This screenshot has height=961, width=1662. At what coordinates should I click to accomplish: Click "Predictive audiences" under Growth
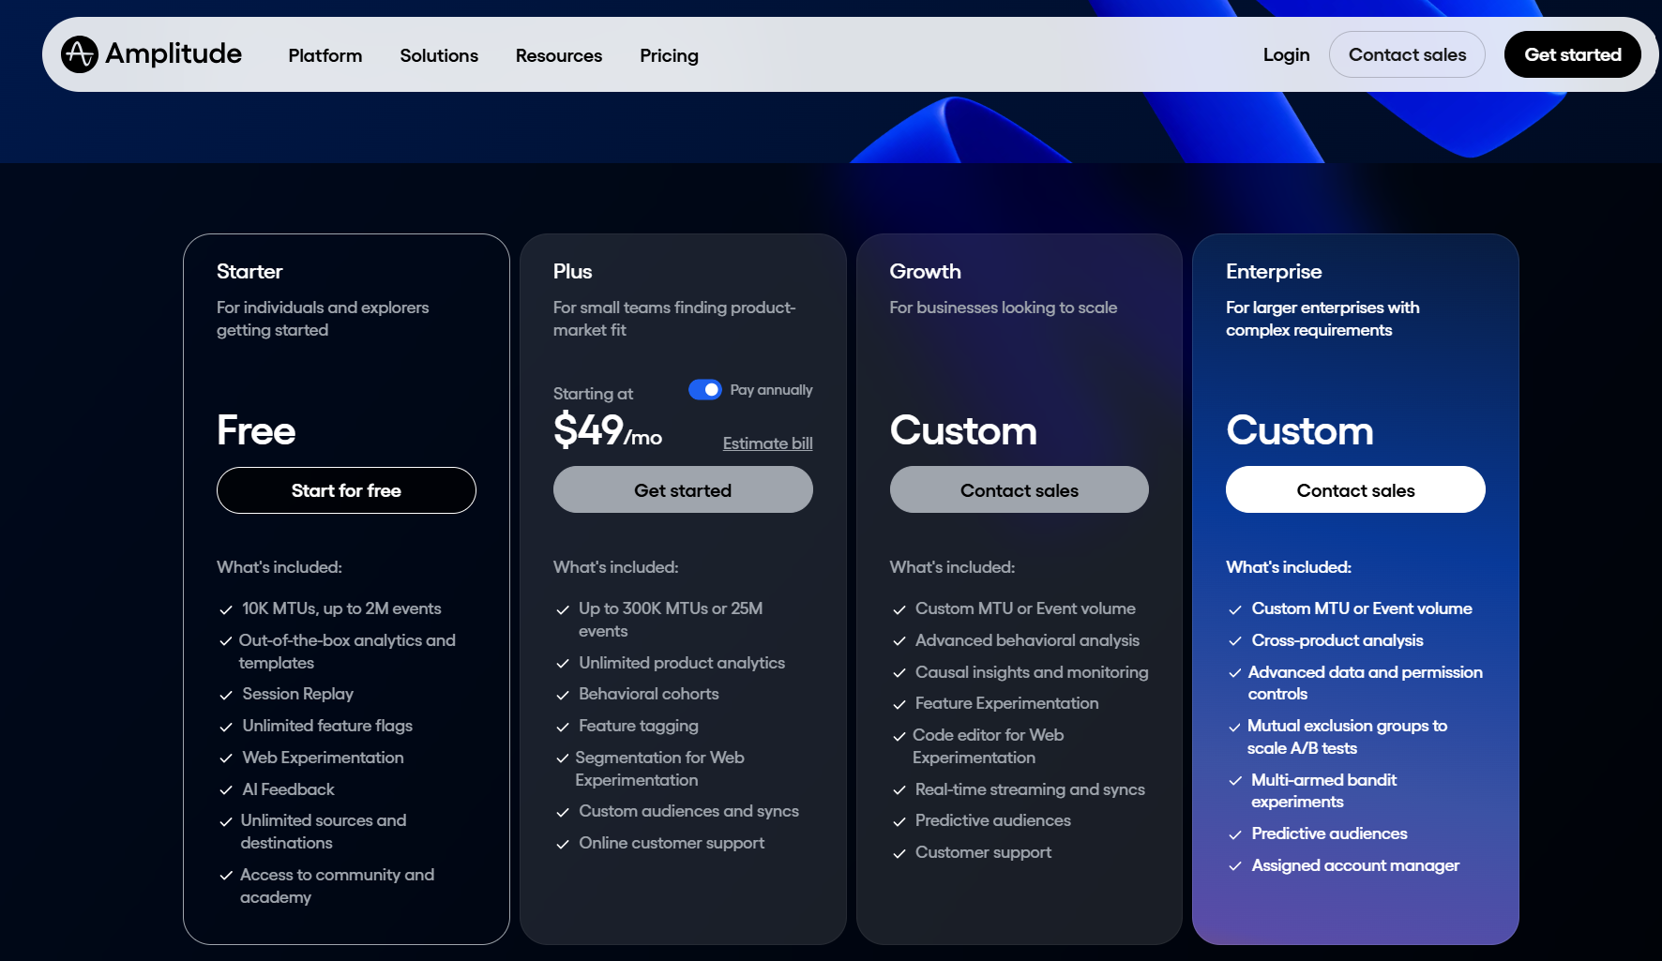click(x=992, y=820)
